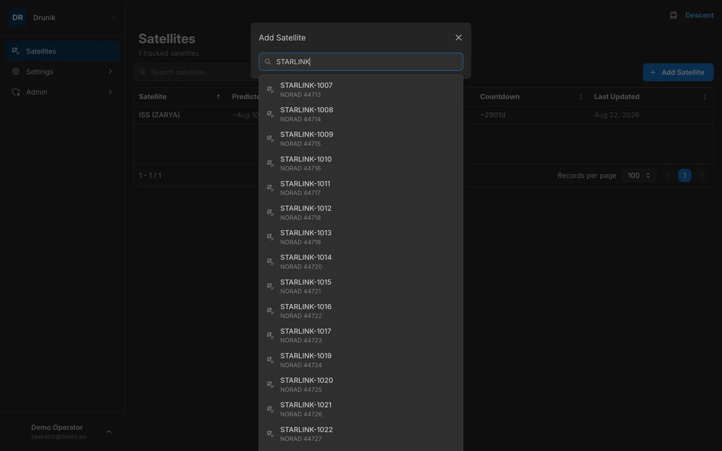The image size is (722, 451).
Task: Expand the Admin submenu chevron
Action: [110, 92]
